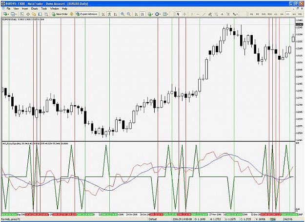Open the Tools menu
Screen dimensions: 305x222
(x=44, y=9)
